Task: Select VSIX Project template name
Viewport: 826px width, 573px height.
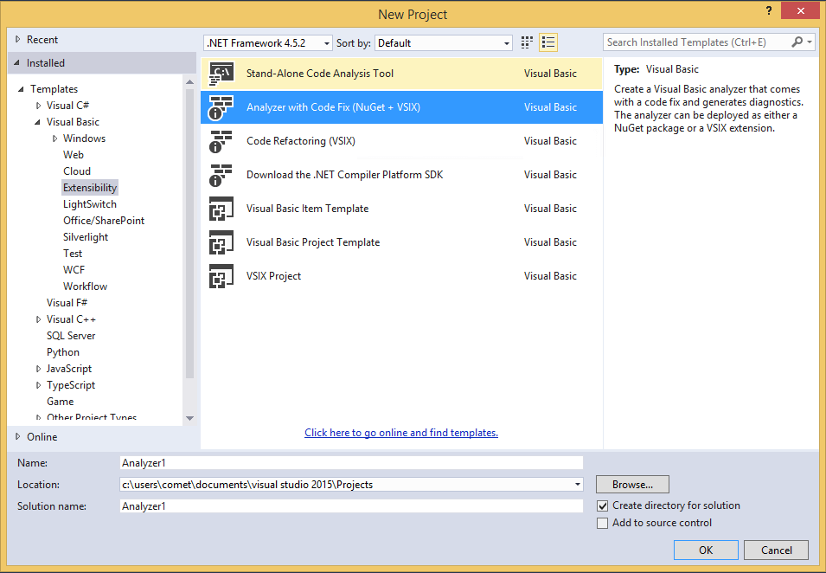Action: point(273,276)
